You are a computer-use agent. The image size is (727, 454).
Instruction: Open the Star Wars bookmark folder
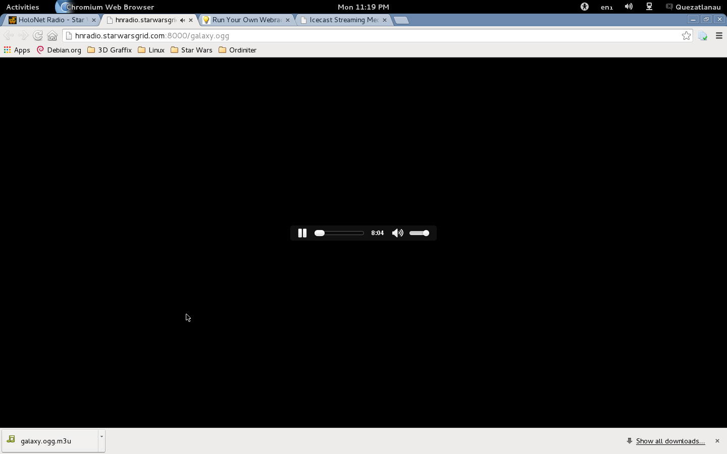(x=192, y=50)
